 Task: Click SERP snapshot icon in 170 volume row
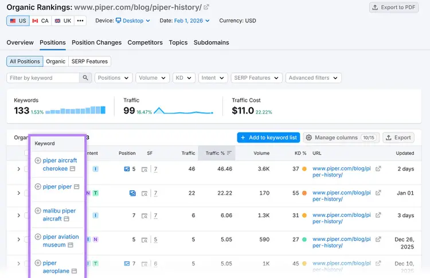(x=144, y=194)
